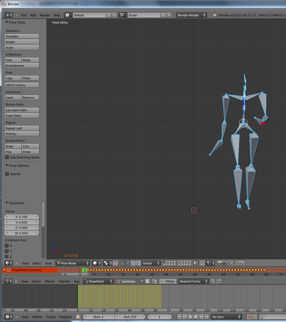Open the Pose menu in 3D viewport header
The height and width of the screenshot is (322, 286).
coord(48,263)
